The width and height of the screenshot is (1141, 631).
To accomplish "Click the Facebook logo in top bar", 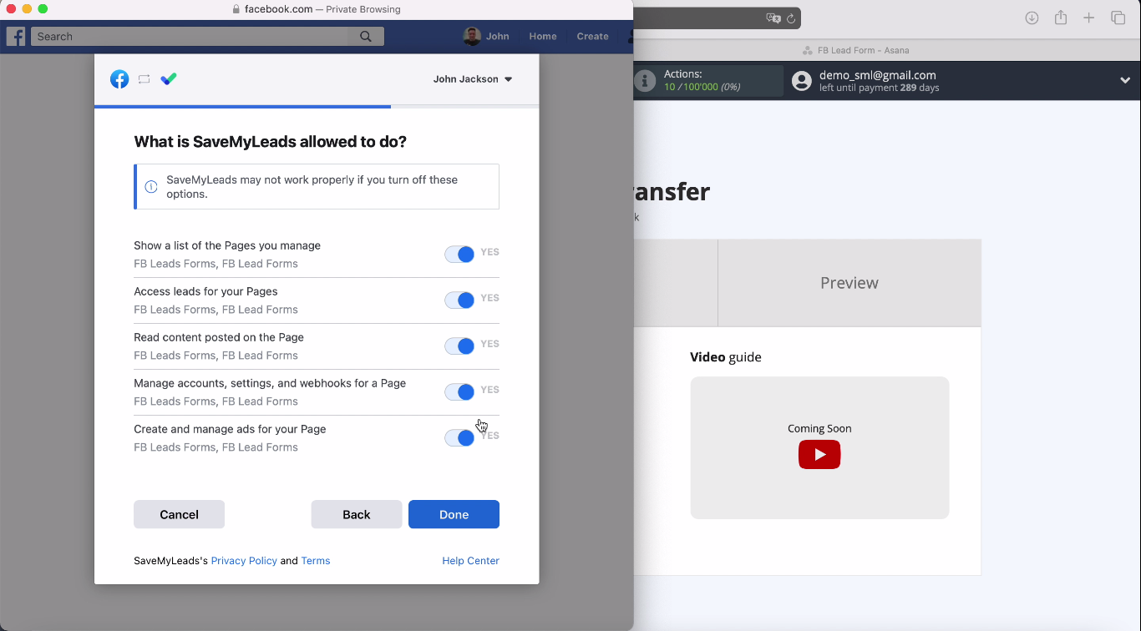I will click(x=16, y=37).
